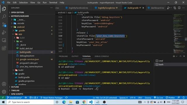Screen dimensions: 187x105
Task: Synchronize changes icon in status bar
Action: coord(66,98)
